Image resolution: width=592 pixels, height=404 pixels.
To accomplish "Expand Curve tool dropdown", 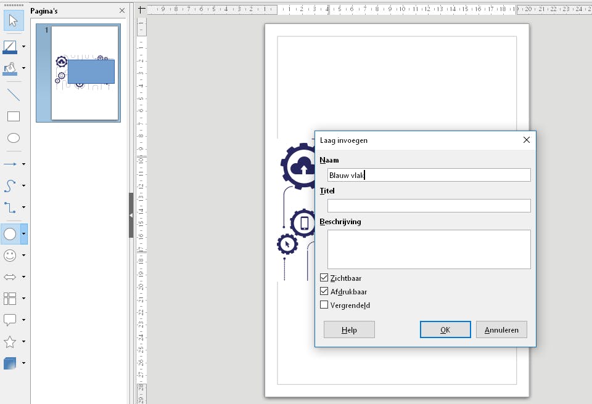I will (24, 185).
